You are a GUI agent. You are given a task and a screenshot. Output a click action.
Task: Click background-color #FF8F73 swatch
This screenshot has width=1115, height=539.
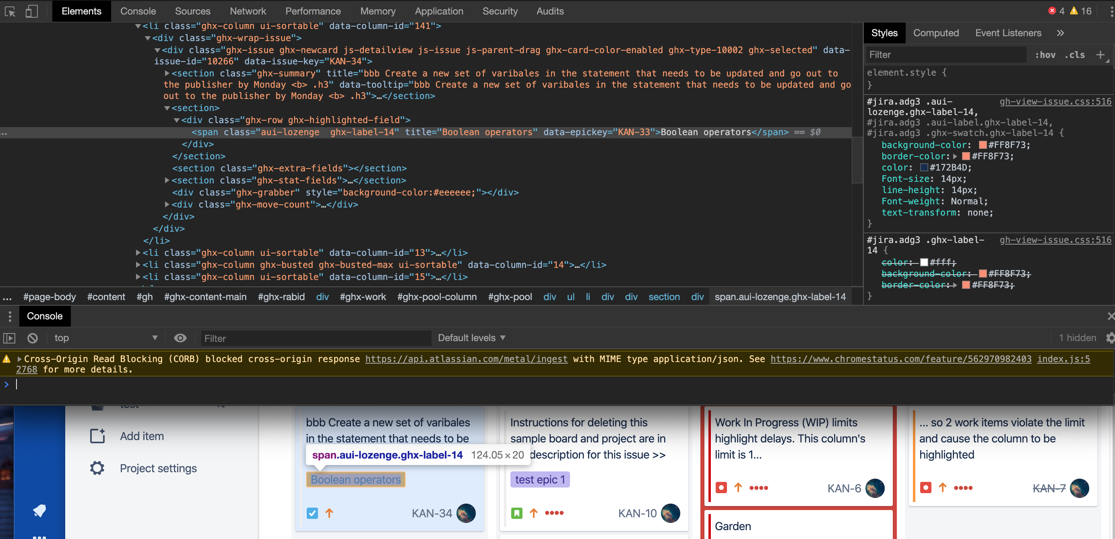coord(983,145)
